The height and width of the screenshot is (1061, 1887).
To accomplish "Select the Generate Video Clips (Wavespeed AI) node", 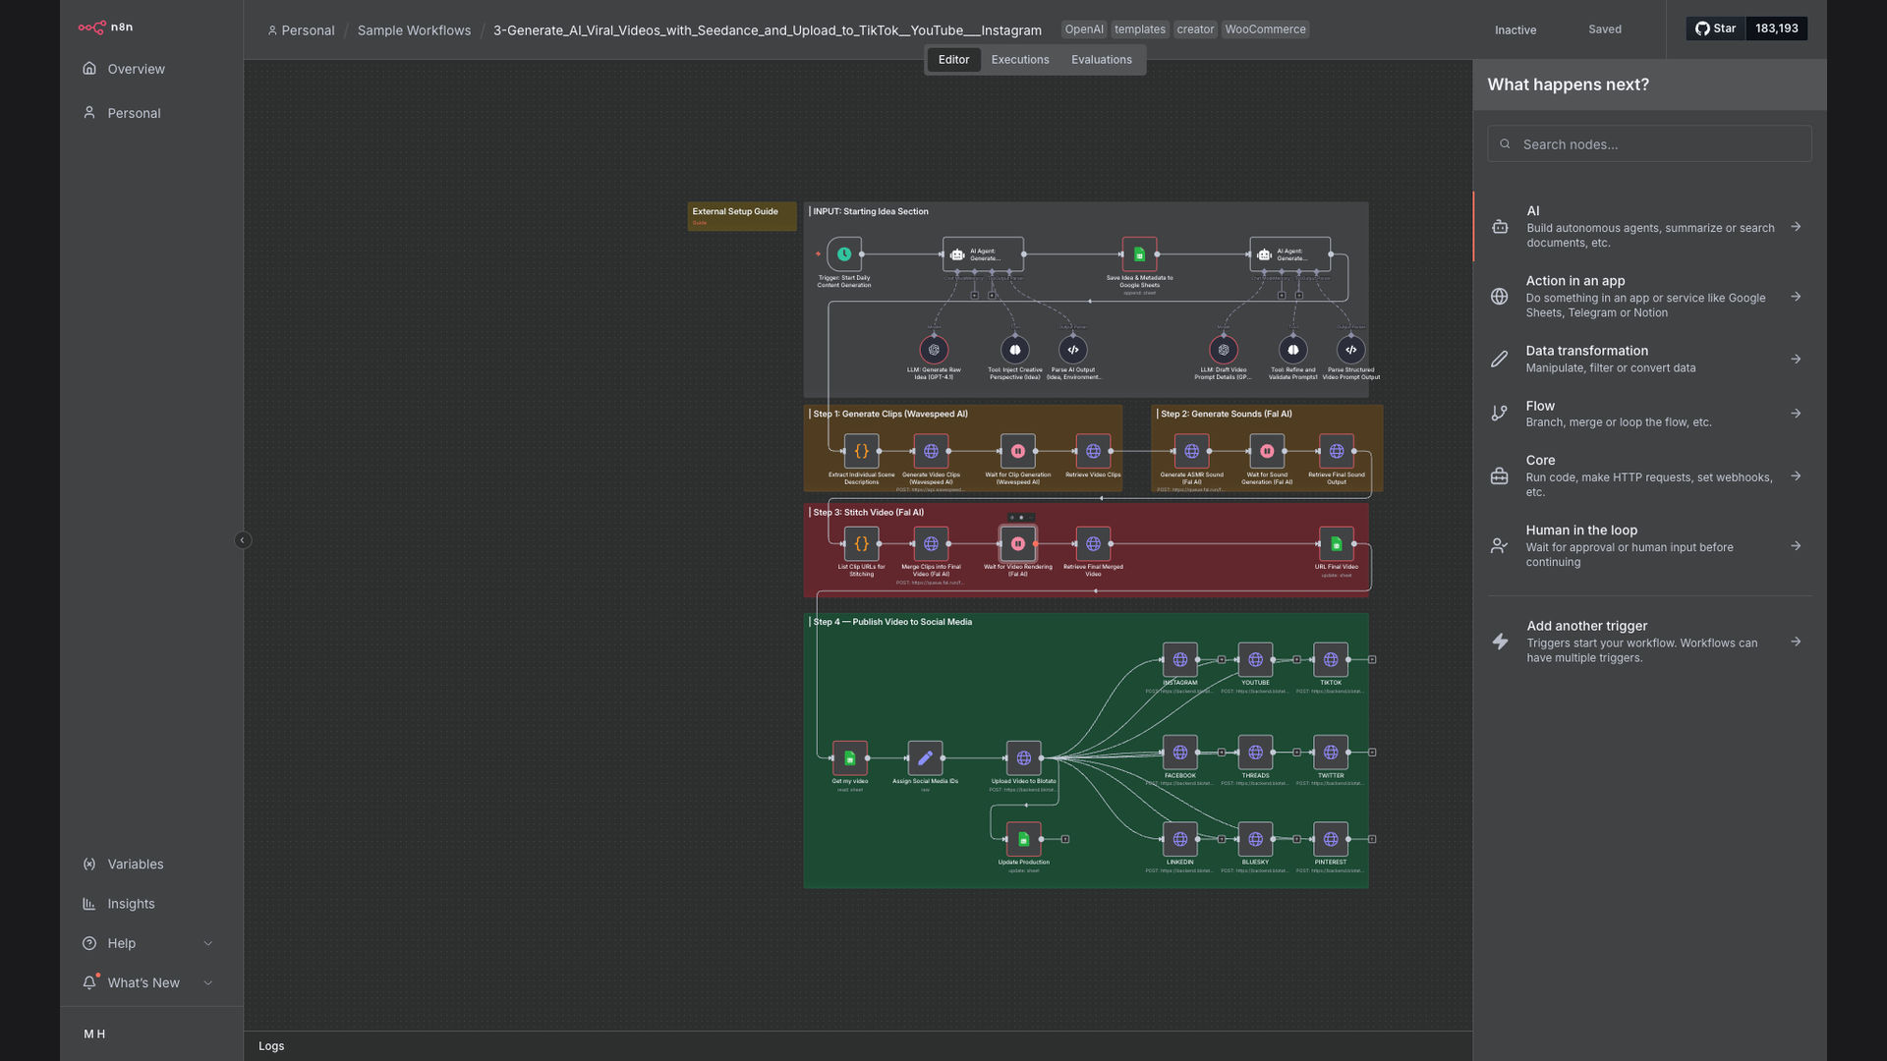I will pos(931,451).
